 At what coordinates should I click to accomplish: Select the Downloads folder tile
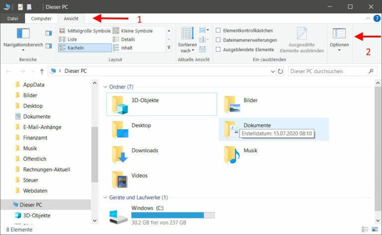click(162, 154)
